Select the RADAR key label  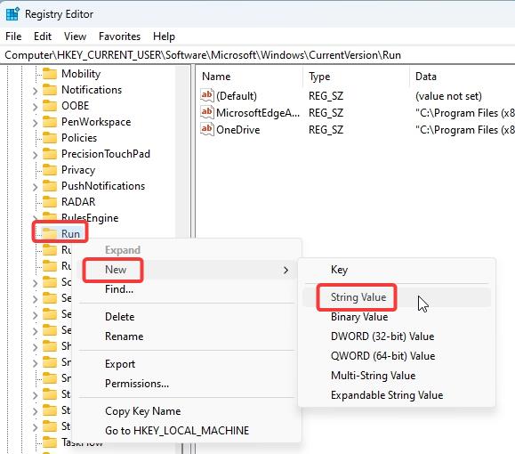coord(78,202)
